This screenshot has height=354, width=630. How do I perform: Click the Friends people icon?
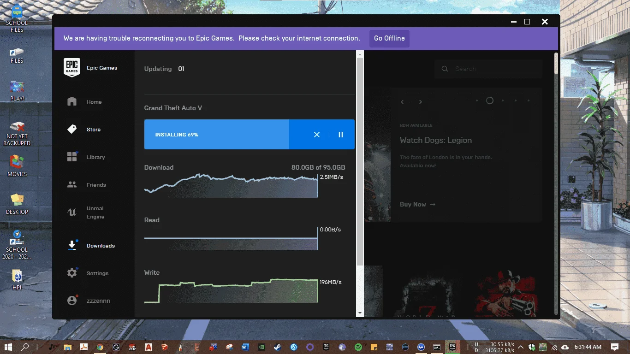(72, 185)
